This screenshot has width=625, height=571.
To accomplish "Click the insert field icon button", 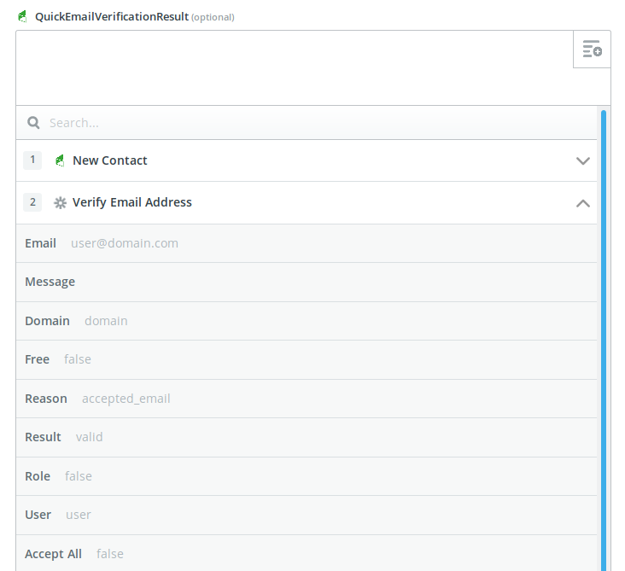I will pos(592,49).
